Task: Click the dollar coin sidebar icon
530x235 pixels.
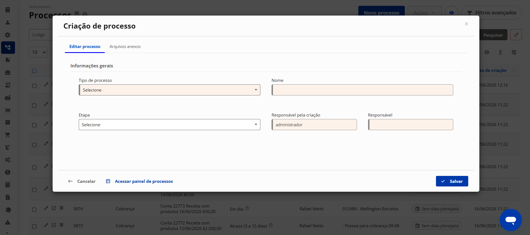Action: click(8, 172)
